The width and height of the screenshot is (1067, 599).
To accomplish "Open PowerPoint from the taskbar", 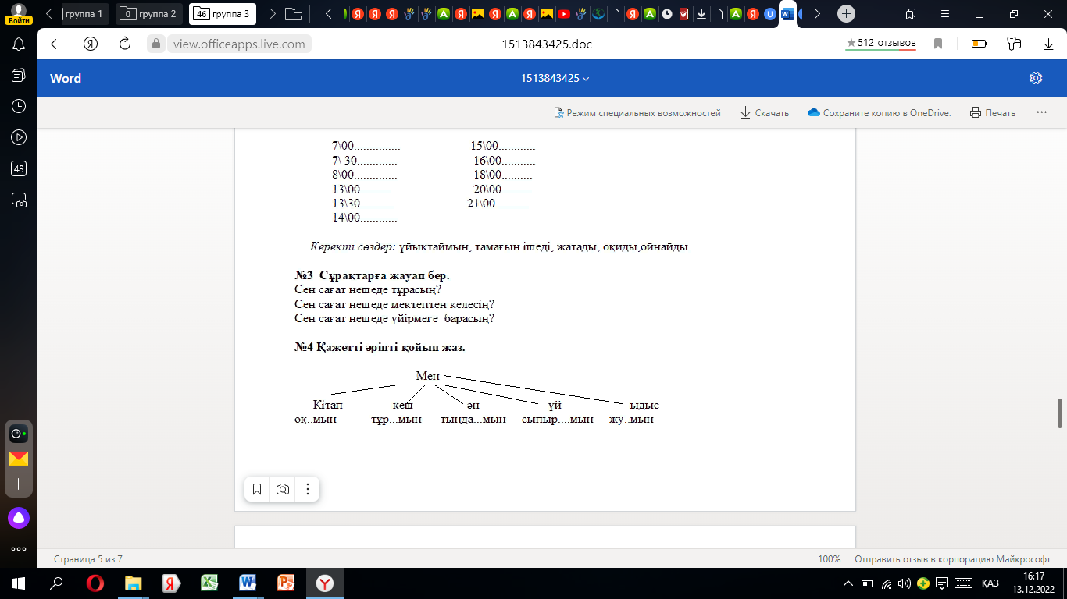I will (x=286, y=583).
